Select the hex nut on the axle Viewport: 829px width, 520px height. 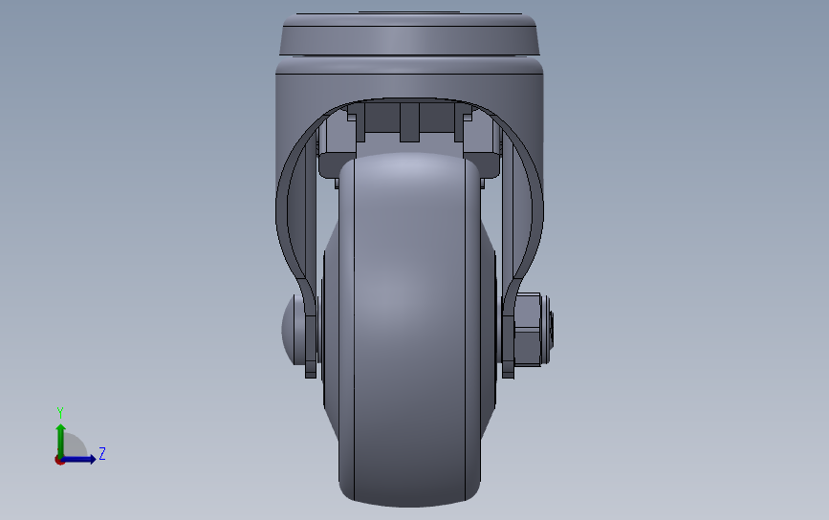coord(527,329)
